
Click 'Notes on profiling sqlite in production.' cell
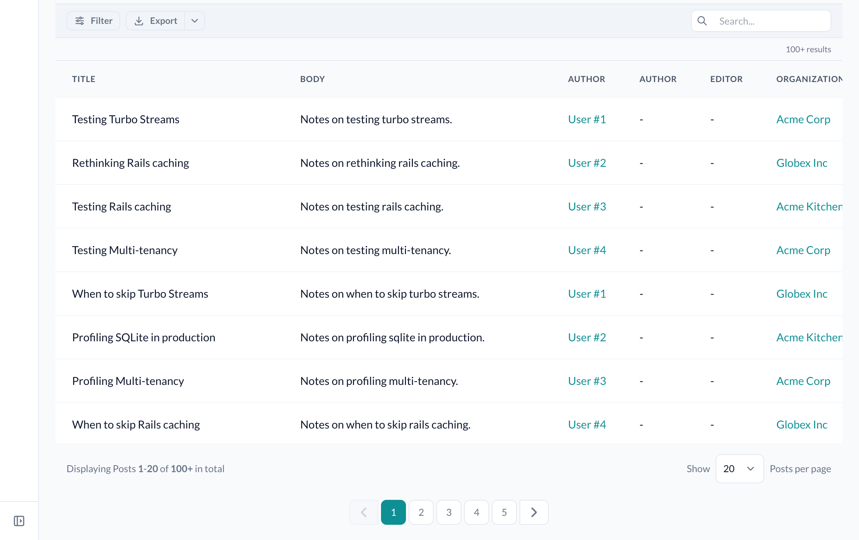(392, 337)
